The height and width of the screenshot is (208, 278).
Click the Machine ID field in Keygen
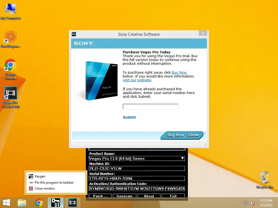[137, 168]
